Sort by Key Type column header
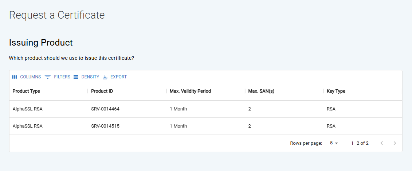Viewport: 412px width, 171px height. [336, 91]
